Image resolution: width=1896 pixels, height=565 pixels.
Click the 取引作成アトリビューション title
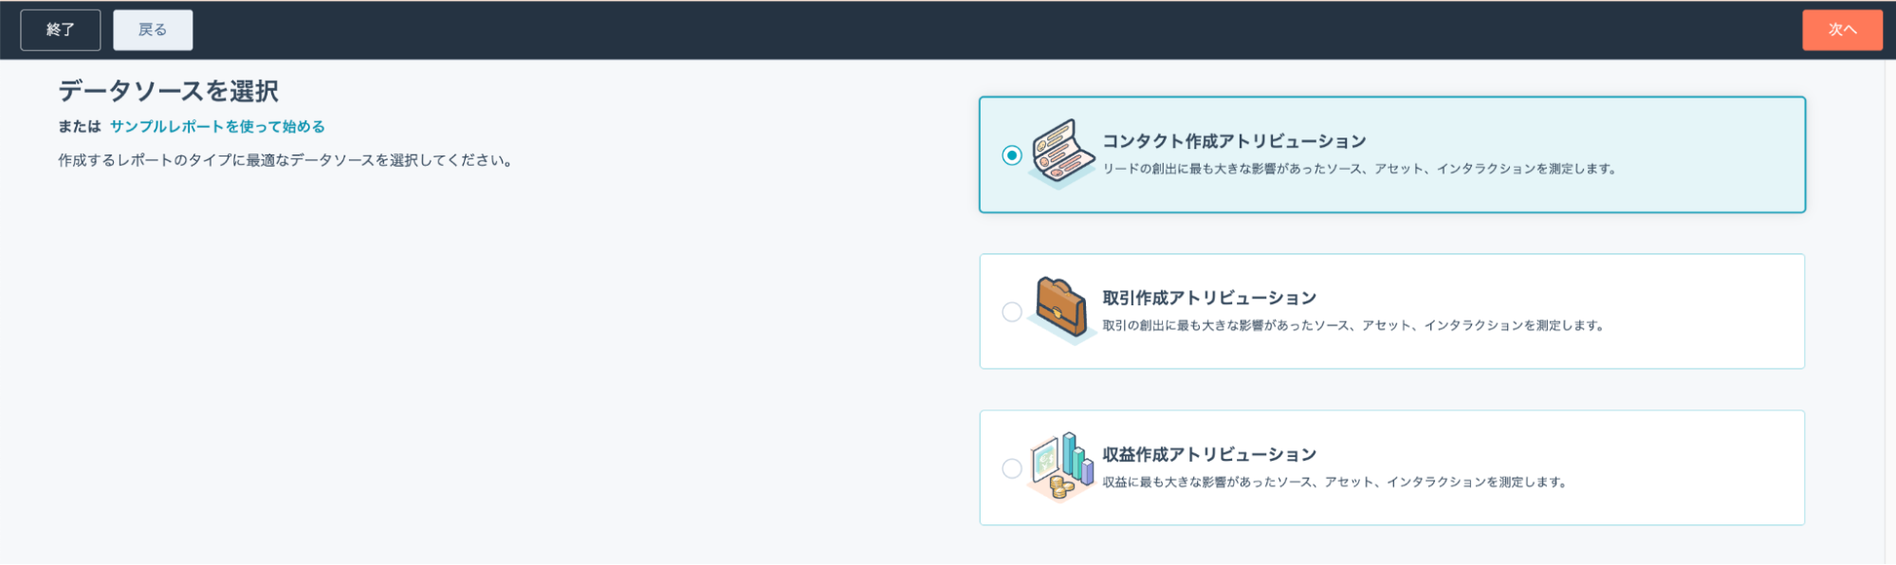[1209, 298]
